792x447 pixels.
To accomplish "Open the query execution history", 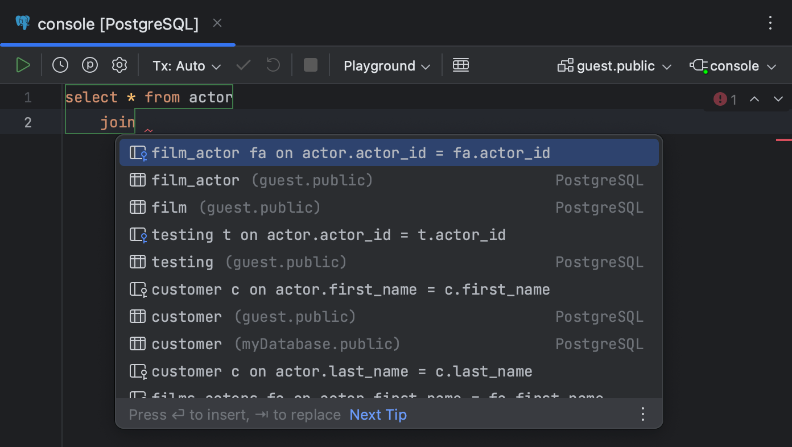I will [x=60, y=65].
